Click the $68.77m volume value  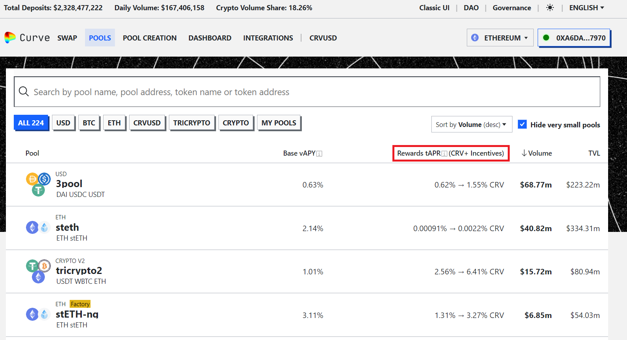tap(536, 185)
